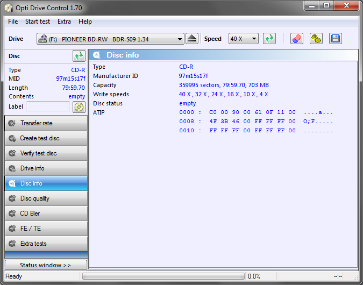Refresh disc info in the Disc panel
Screen dimensions: 363x285
[79, 56]
